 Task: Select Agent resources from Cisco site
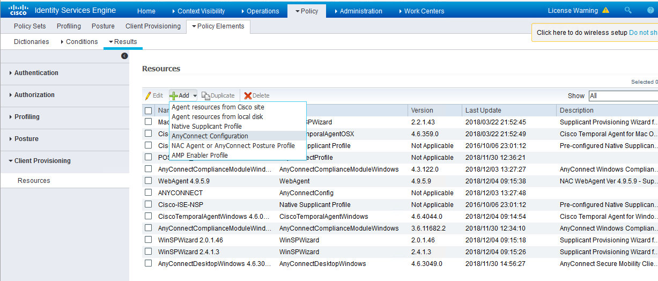click(x=238, y=107)
